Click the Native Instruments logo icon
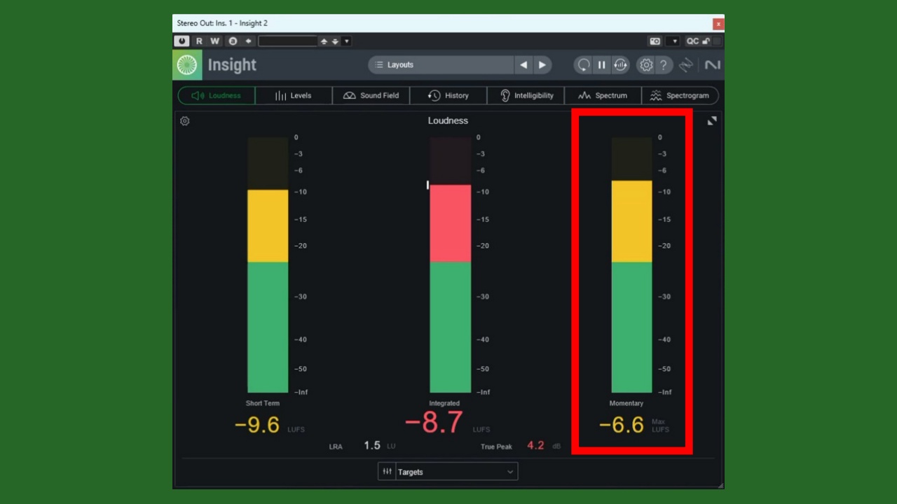Screen dimensions: 897x504 coord(712,65)
